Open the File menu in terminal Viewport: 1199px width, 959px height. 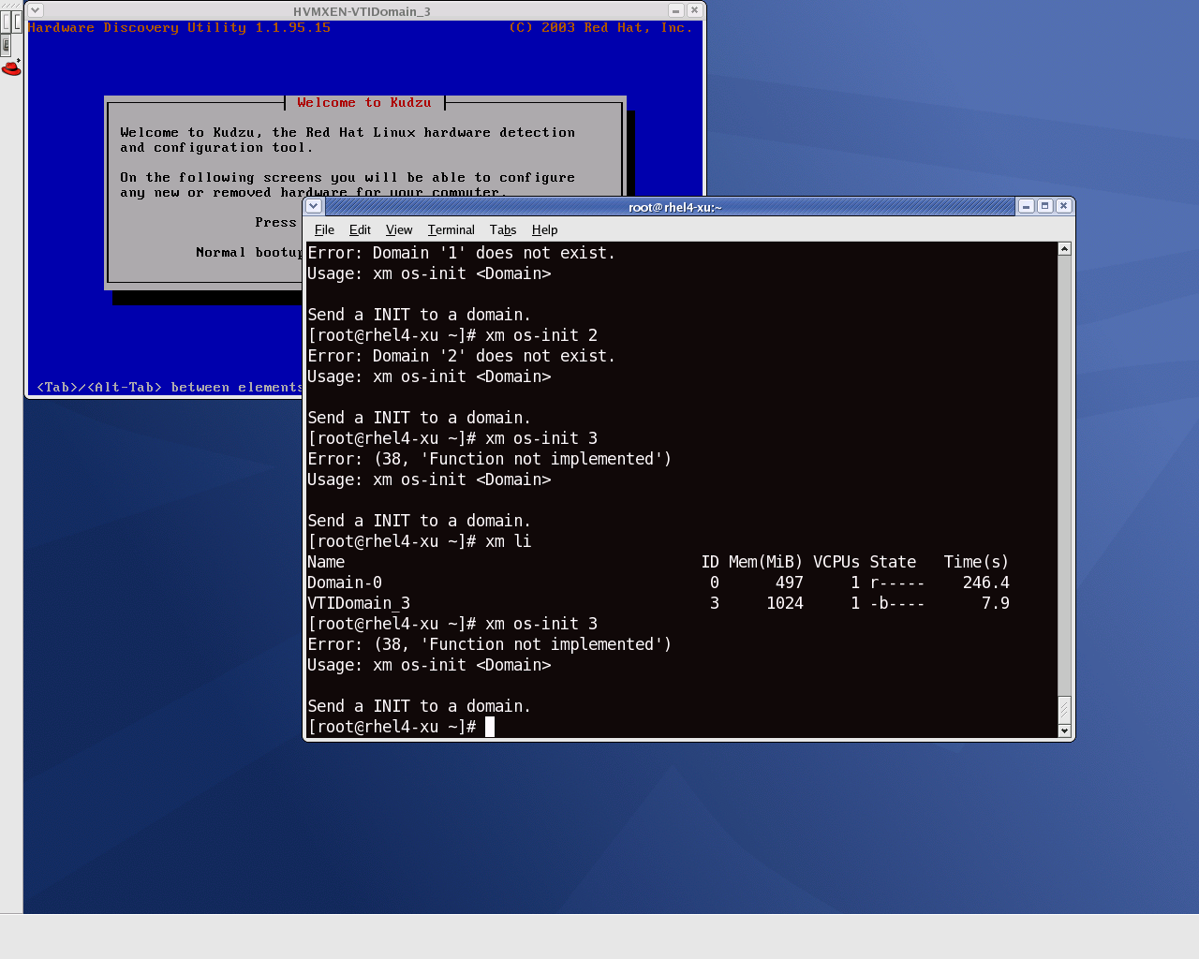324,229
